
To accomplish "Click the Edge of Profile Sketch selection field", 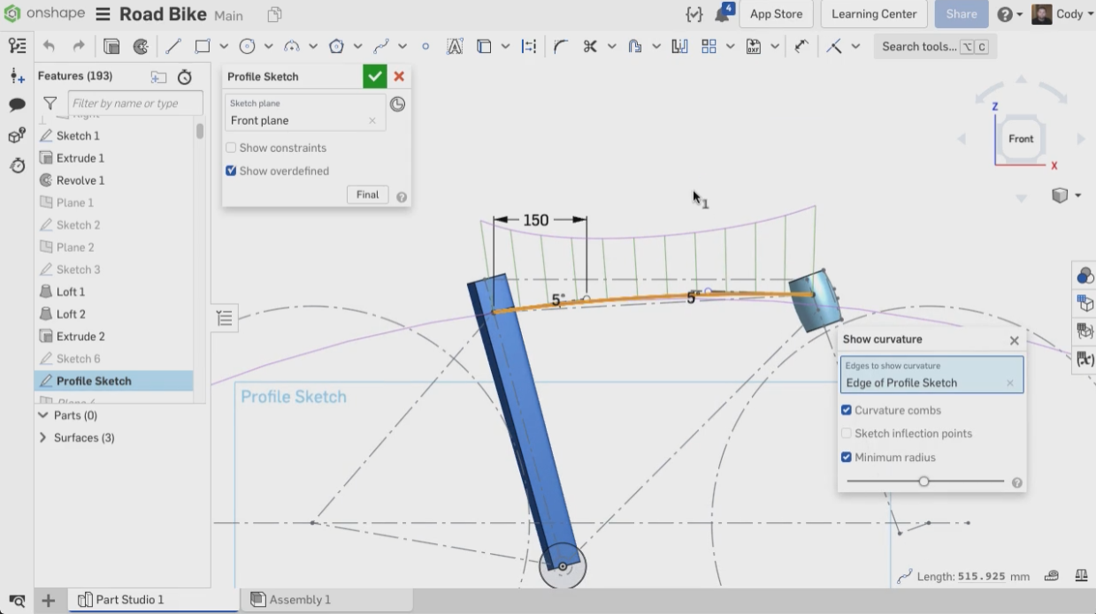I will coord(931,375).
